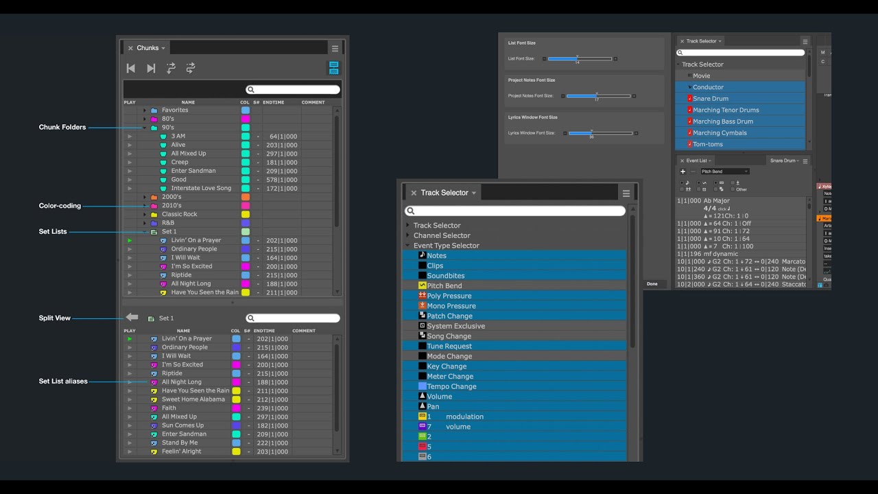Click the List Font Size slider

coord(580,59)
